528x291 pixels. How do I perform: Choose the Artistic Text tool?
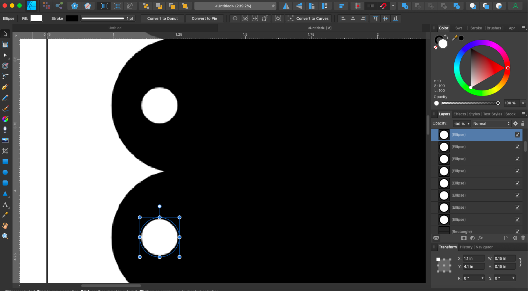5,205
